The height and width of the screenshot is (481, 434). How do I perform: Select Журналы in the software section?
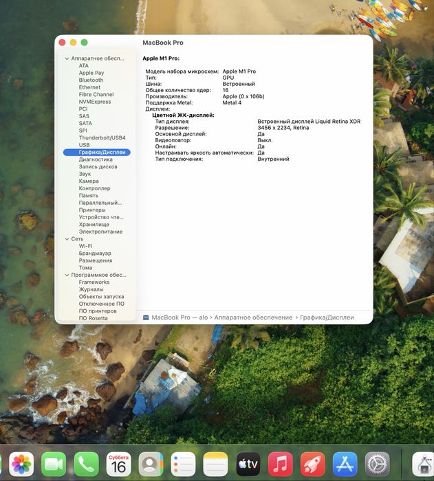[x=91, y=289]
